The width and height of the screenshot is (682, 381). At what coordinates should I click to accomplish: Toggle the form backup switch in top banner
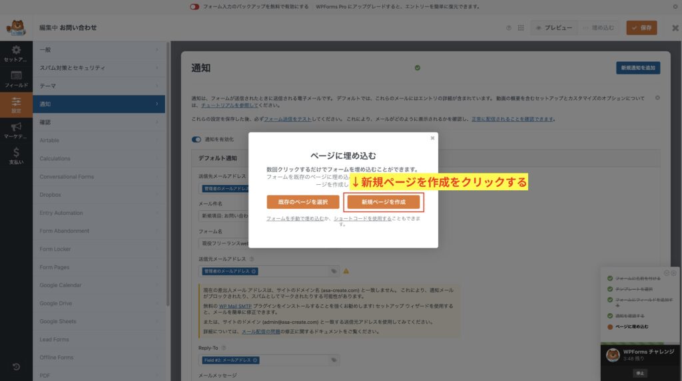point(194,7)
